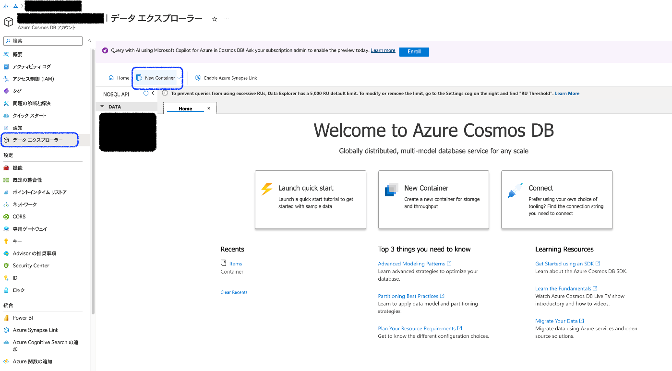Image resolution: width=672 pixels, height=371 pixels.
Task: Collapse the NOSQL API resource pane
Action: 153,94
